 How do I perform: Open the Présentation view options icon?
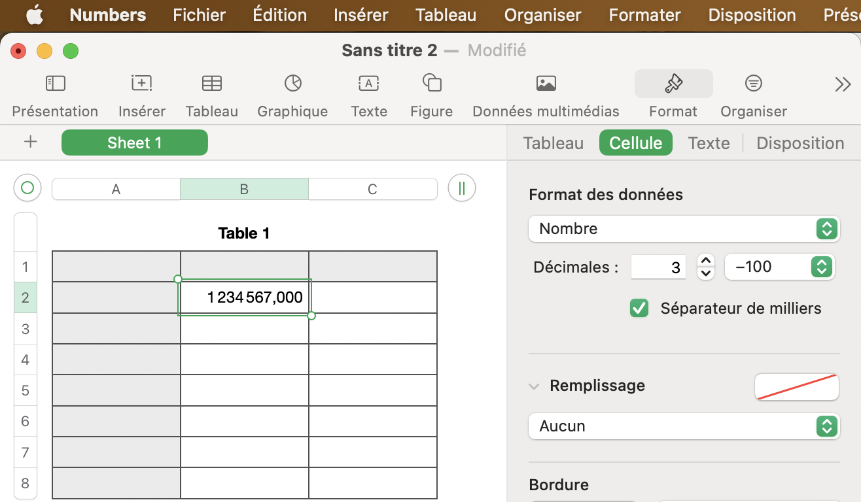tap(55, 84)
